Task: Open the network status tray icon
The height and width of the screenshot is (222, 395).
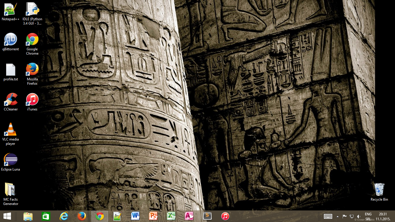Action: coord(352,216)
